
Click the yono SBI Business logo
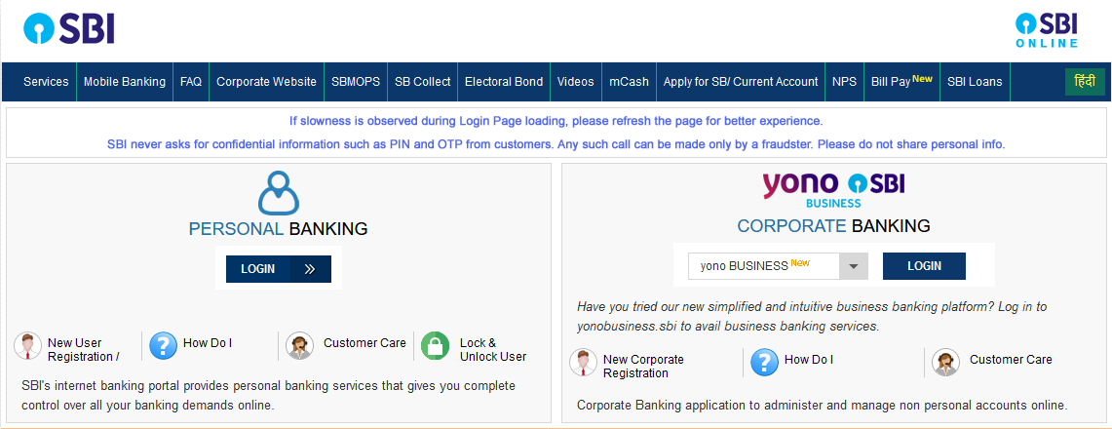pos(833,190)
